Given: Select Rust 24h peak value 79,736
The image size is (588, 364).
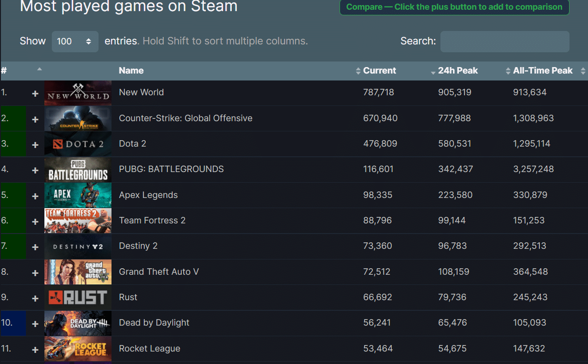Looking at the screenshot, I should tap(452, 297).
